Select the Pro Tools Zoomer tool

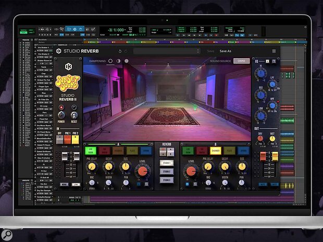click(61, 29)
